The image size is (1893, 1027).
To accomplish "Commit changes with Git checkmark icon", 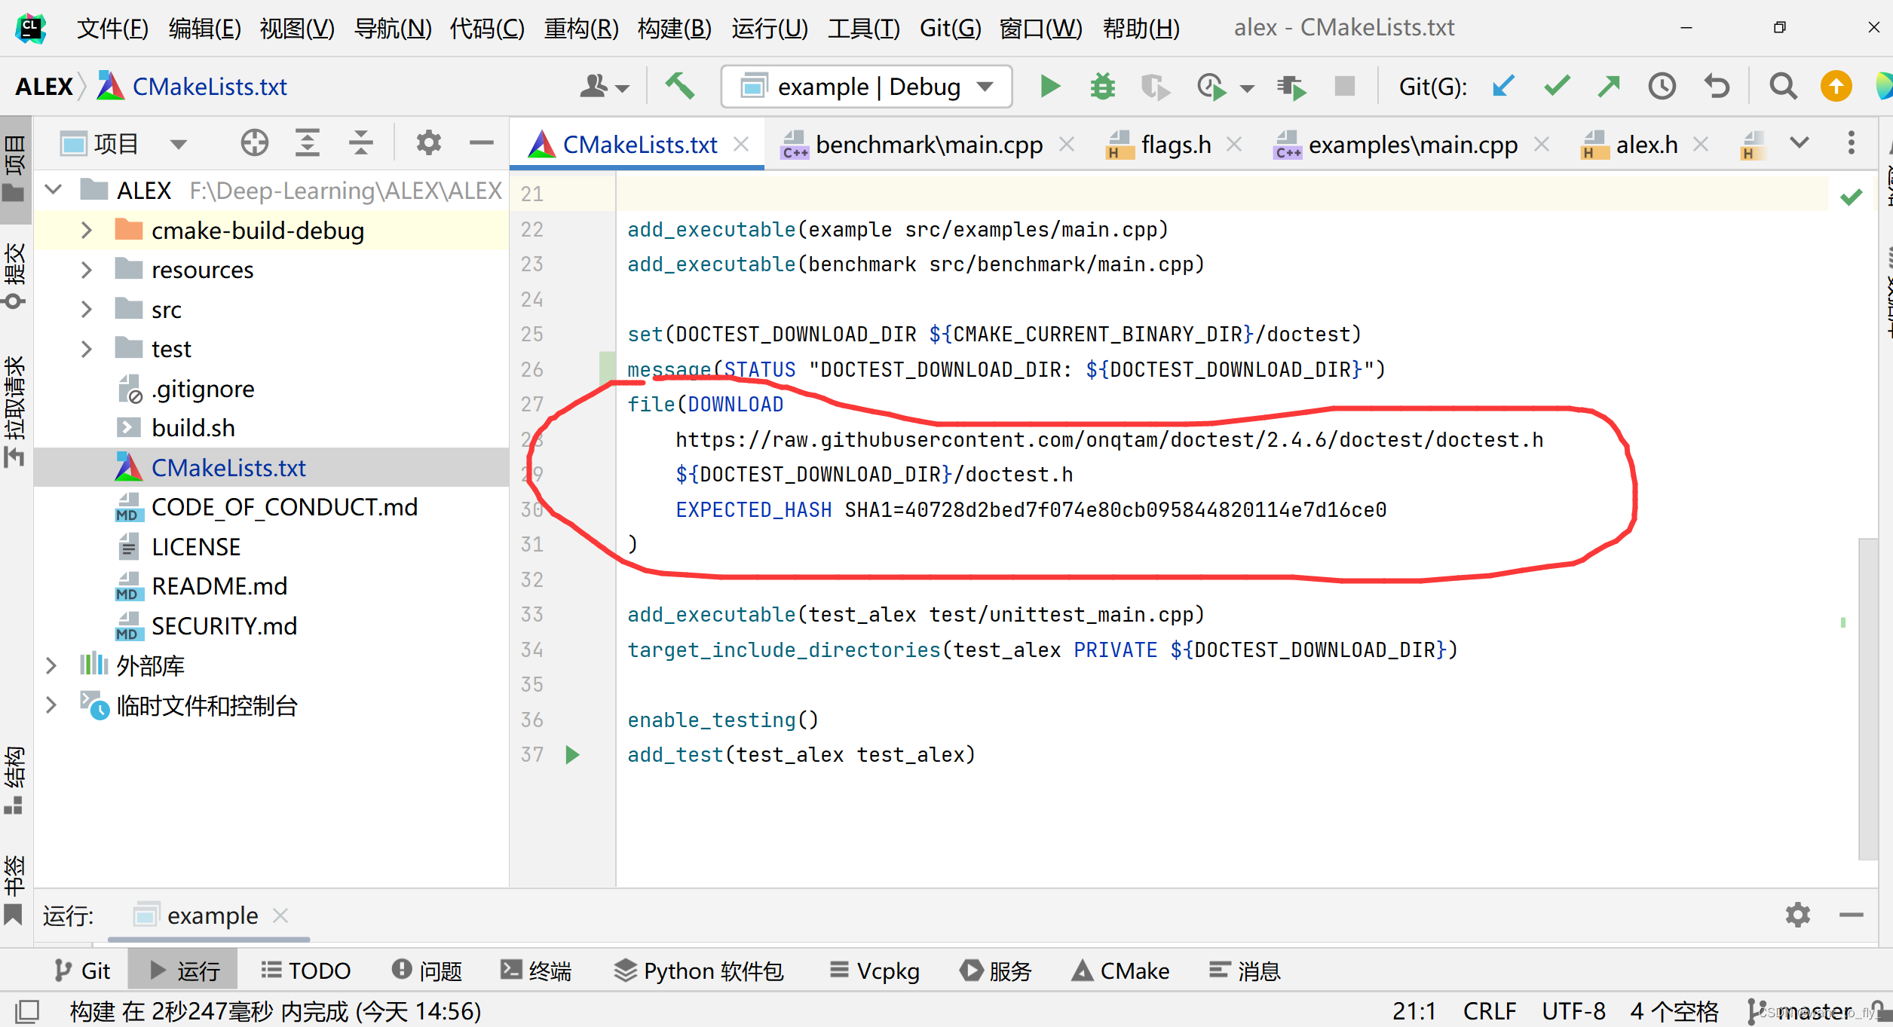I will 1557,87.
